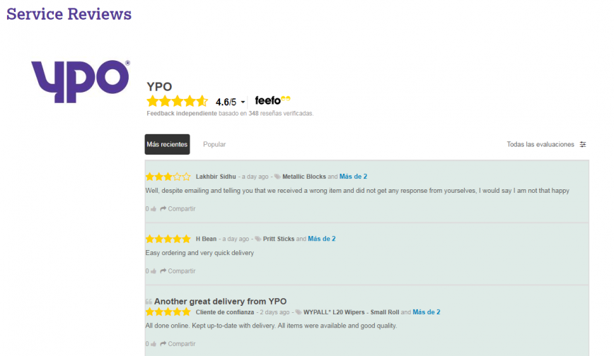
Task: Click the tag icon before Metallic Blocks
Action: coord(277,177)
